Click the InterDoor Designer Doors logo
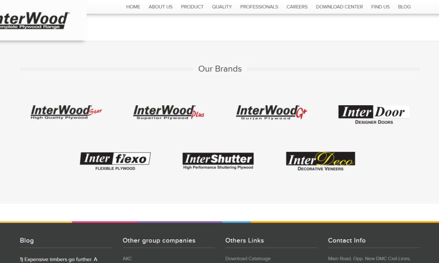This screenshot has height=263, width=439. click(x=374, y=115)
